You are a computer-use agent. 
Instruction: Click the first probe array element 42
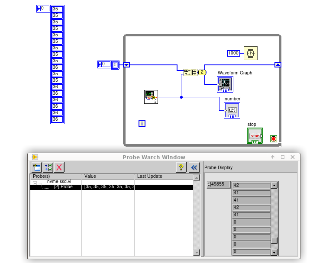click(252, 186)
